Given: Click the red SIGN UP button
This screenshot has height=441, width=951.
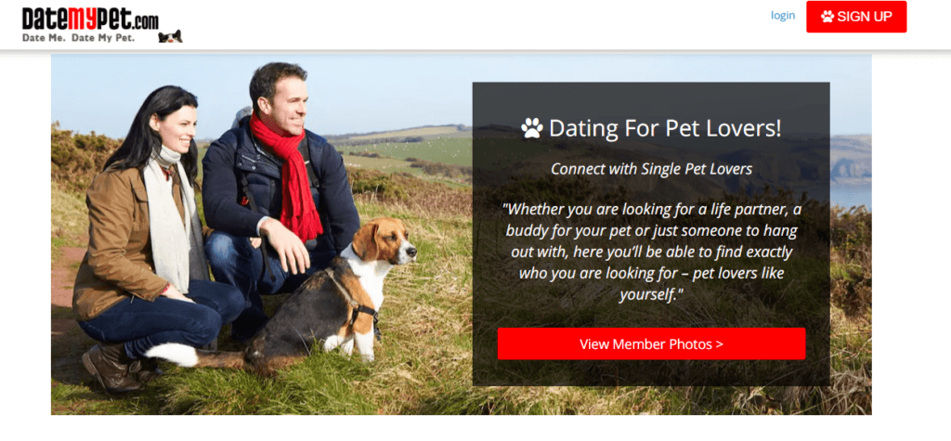Looking at the screenshot, I should 856,17.
